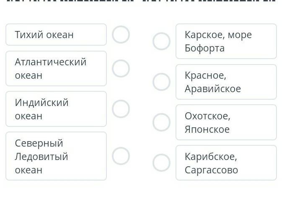Choose the circle left of Карибское, Саргассово

coord(161,163)
